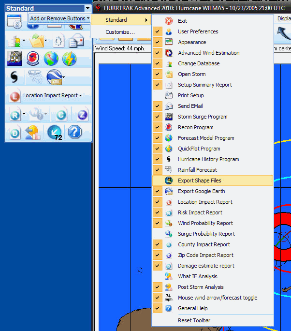Expand the Export Google Earth dropdown arrow
291x331 pixels.
(x=63, y=77)
